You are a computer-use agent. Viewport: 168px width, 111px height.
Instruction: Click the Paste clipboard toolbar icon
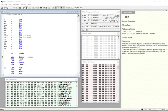click(x=17, y=8)
